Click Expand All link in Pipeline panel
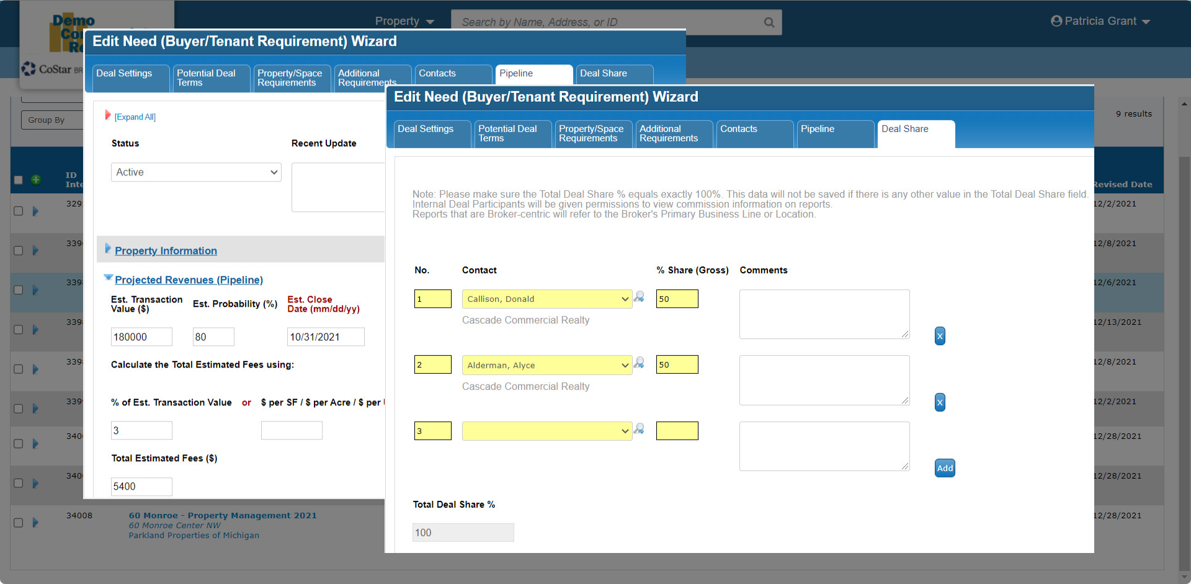 tap(135, 117)
